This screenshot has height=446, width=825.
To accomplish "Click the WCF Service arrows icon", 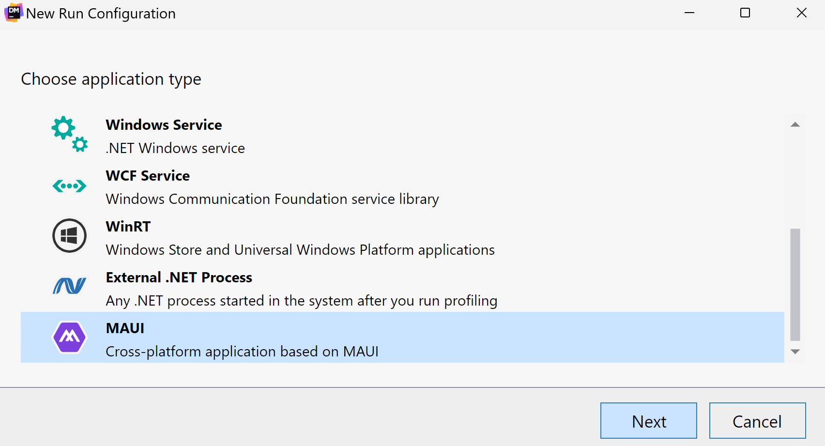I will [x=69, y=186].
